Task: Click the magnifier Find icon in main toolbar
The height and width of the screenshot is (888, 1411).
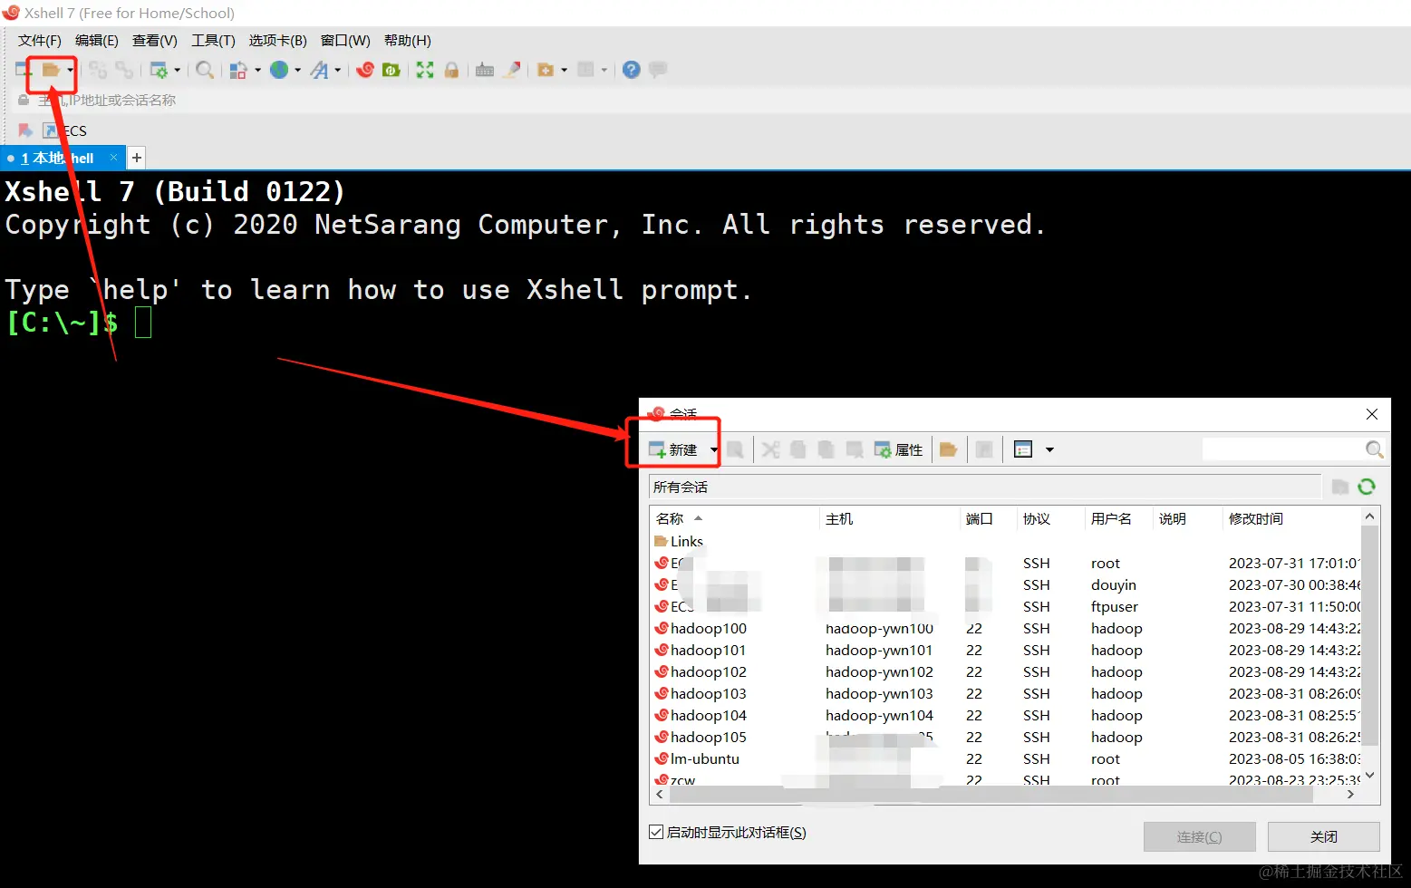Action: [x=205, y=70]
